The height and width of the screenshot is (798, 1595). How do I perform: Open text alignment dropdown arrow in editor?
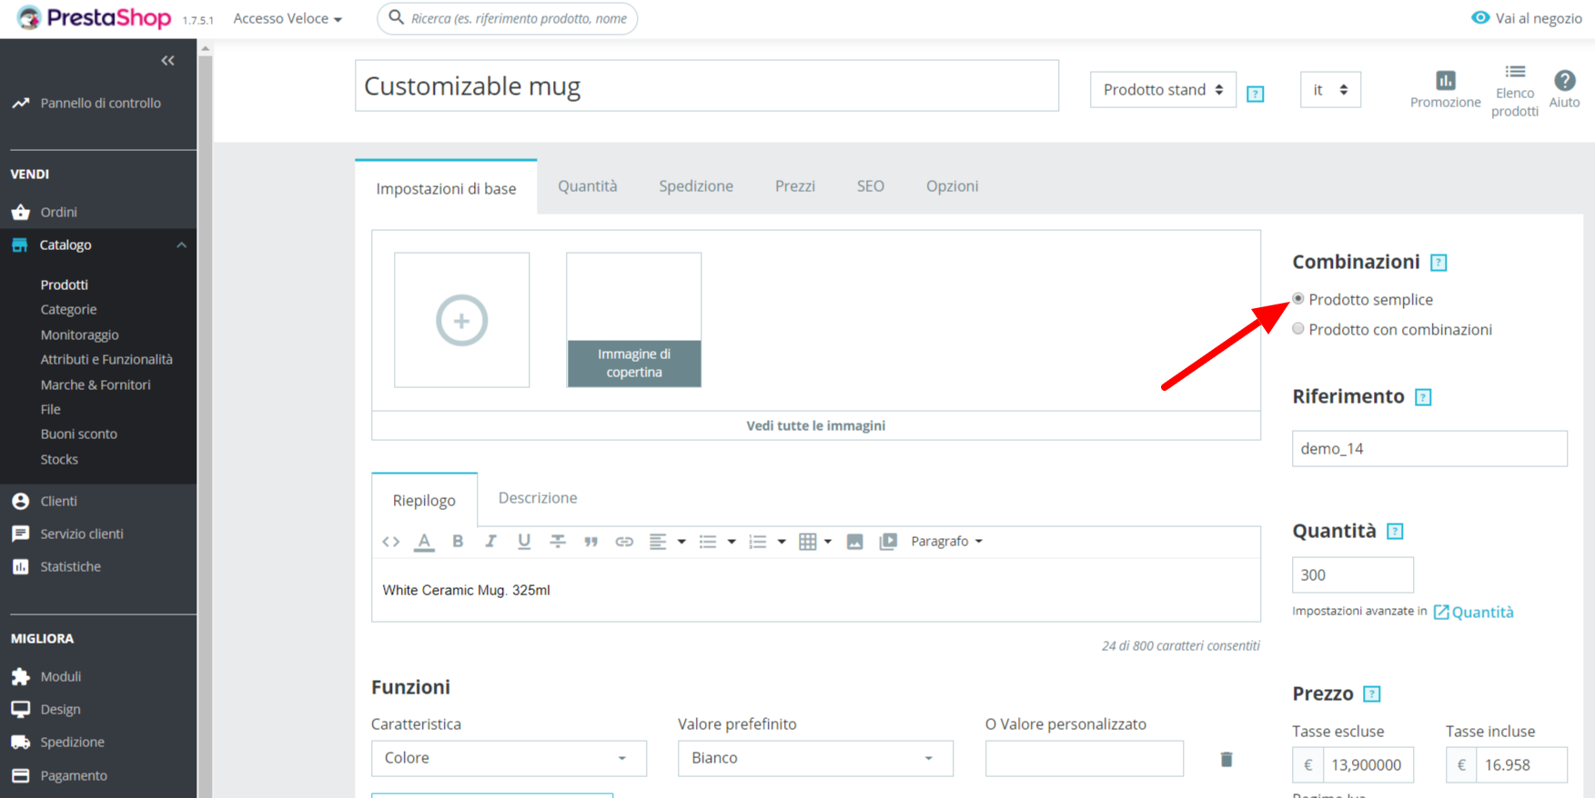coord(681,542)
